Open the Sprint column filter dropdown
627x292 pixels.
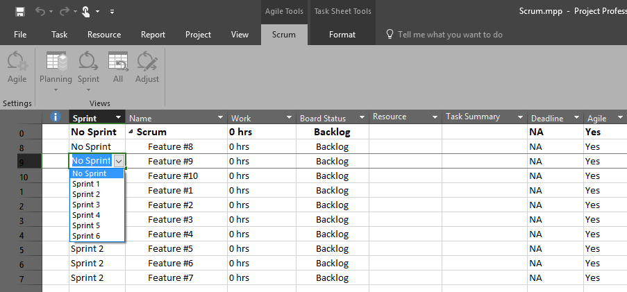pos(119,118)
